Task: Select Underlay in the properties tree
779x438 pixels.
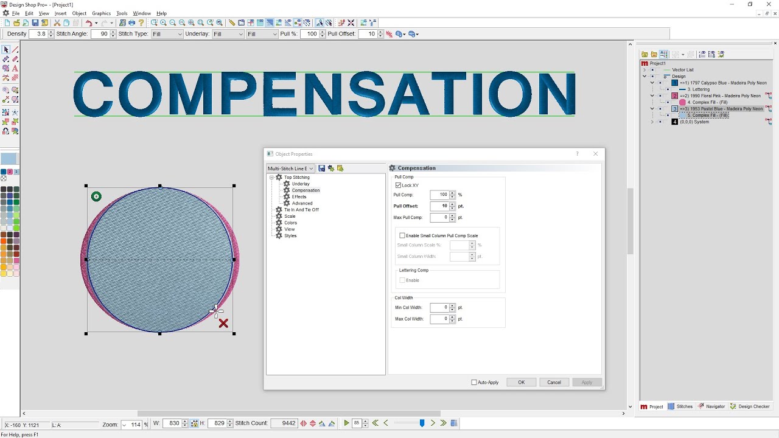Action: (x=301, y=184)
